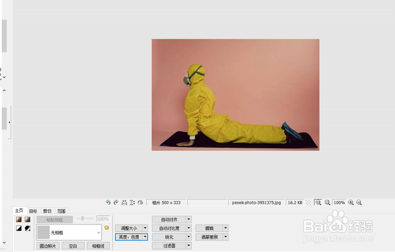Switch to the 范围 tab
The height and width of the screenshot is (252, 395).
(x=61, y=211)
